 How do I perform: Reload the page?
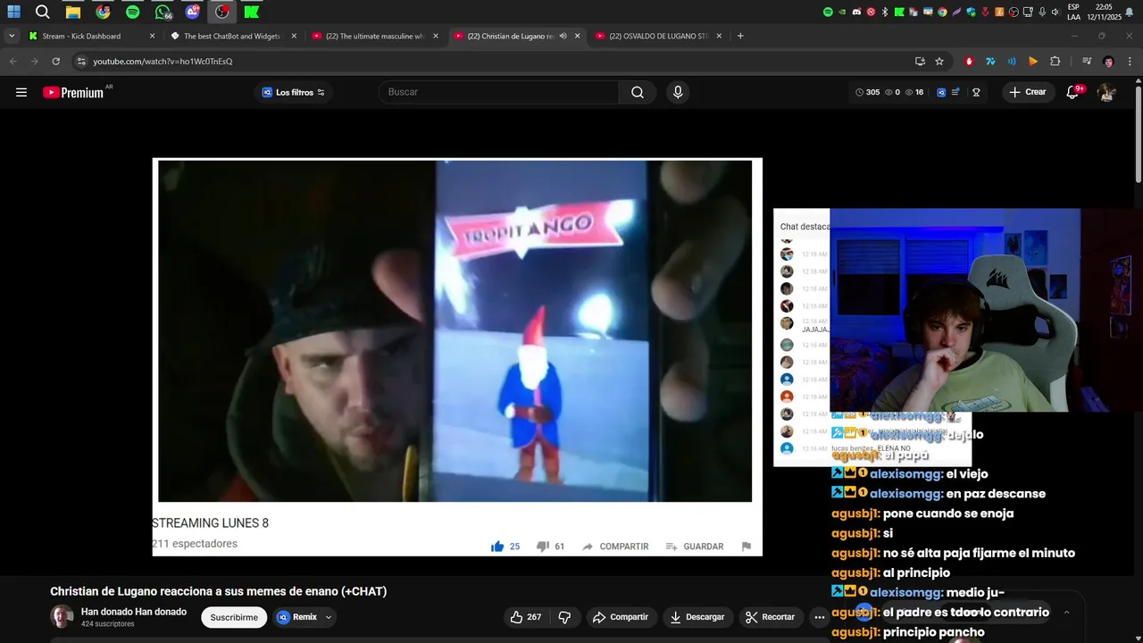[x=55, y=62]
